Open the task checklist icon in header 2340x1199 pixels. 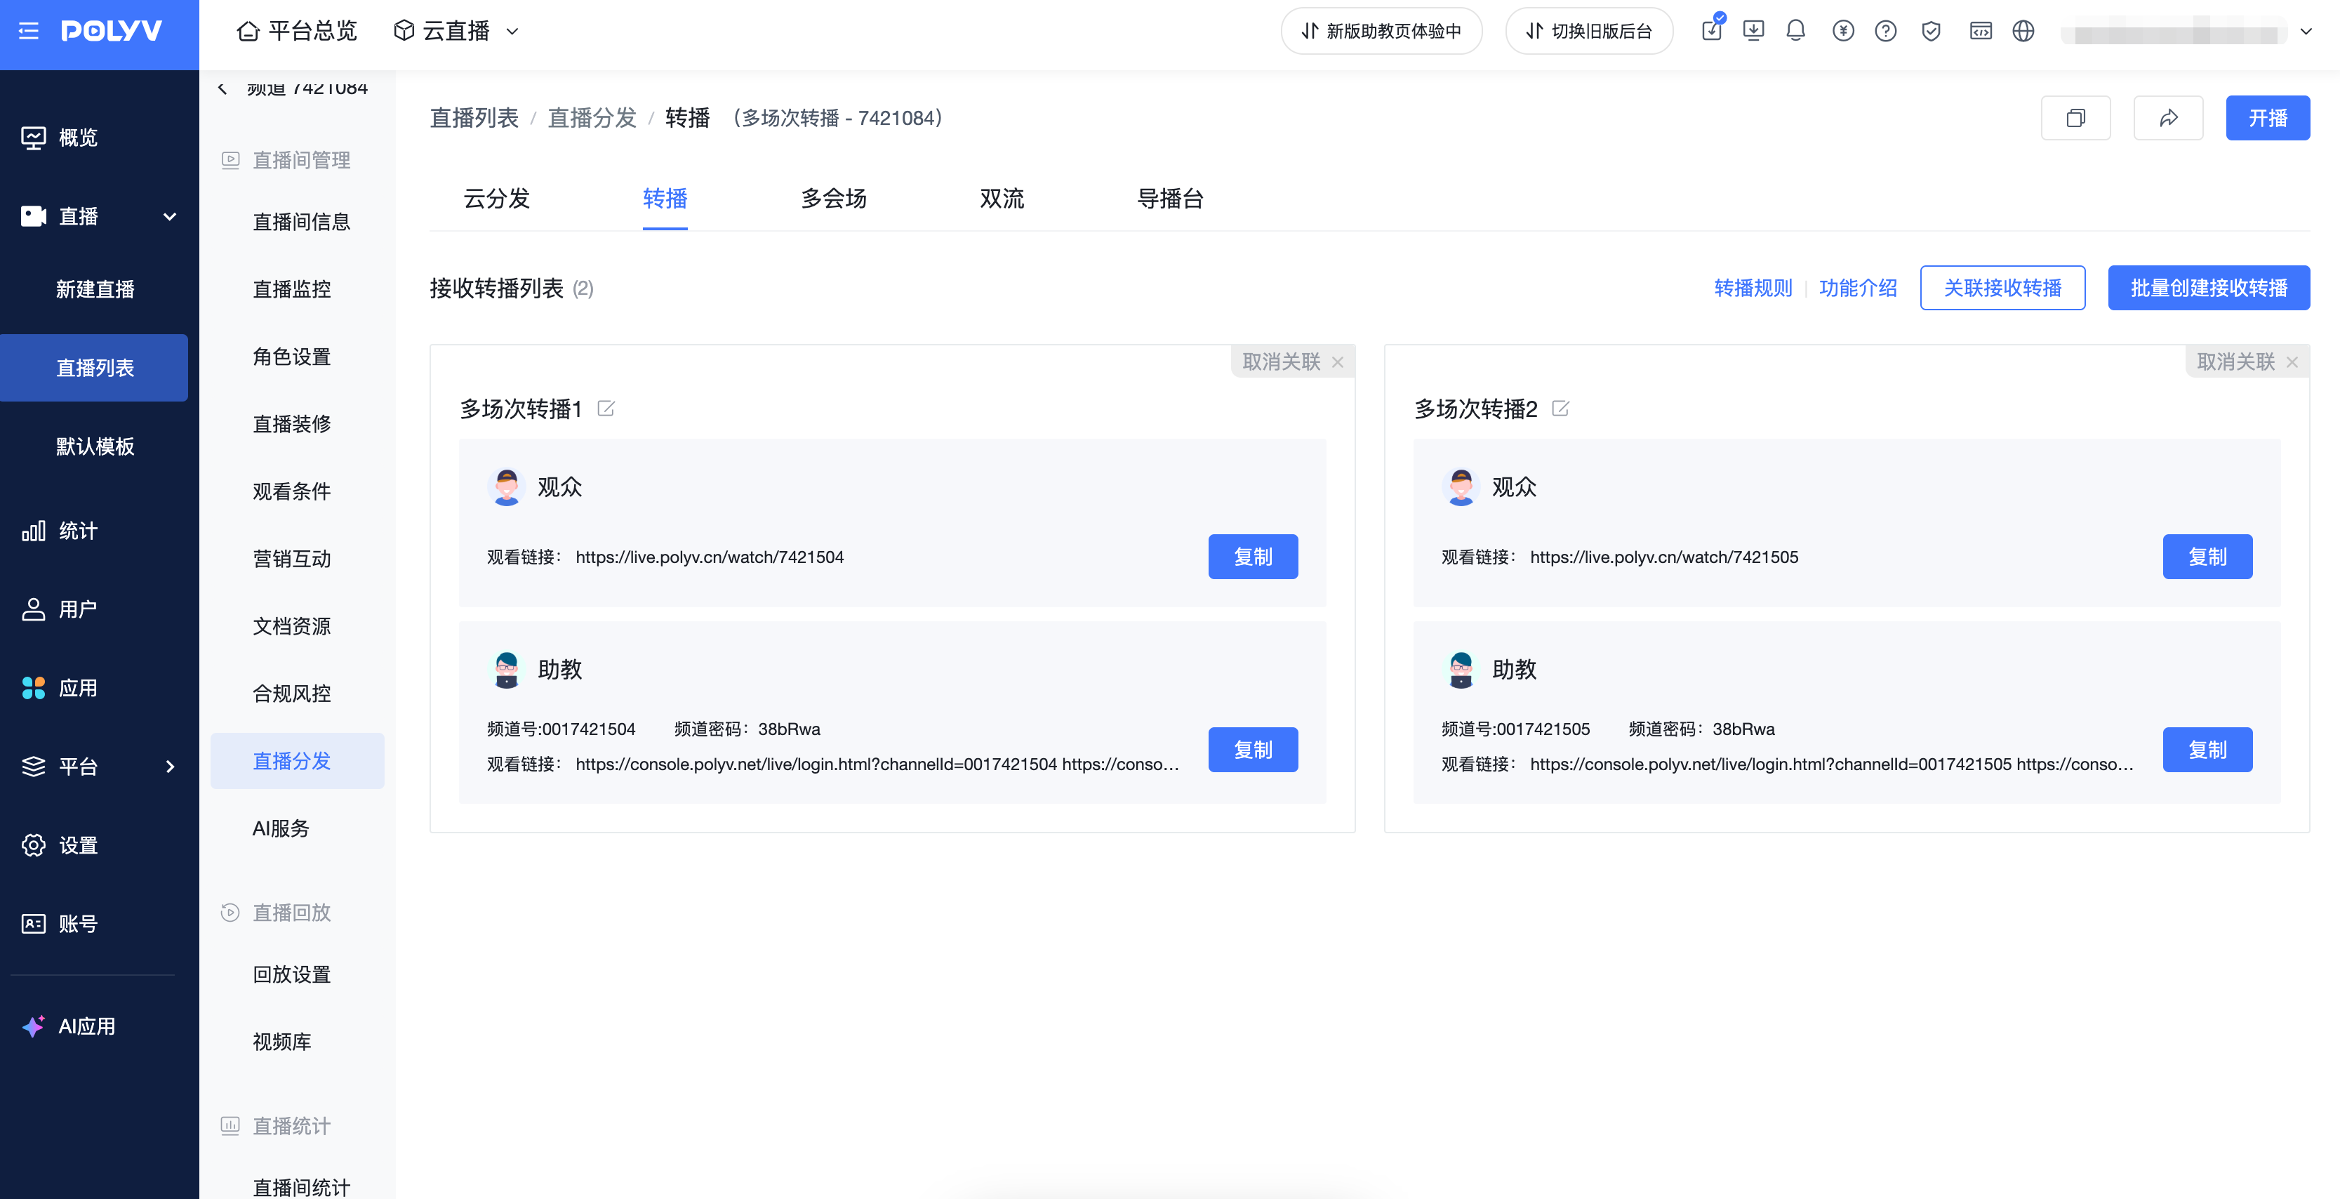click(1711, 30)
